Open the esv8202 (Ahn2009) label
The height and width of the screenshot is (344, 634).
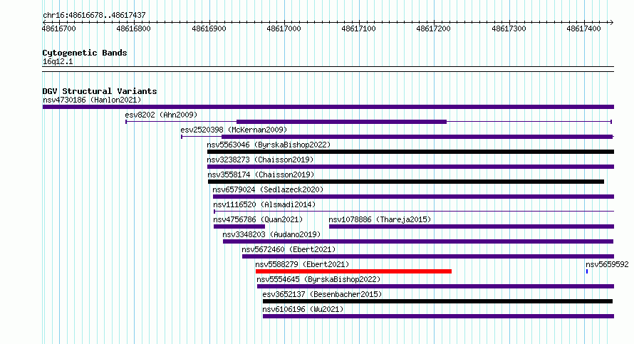pyautogui.click(x=161, y=115)
